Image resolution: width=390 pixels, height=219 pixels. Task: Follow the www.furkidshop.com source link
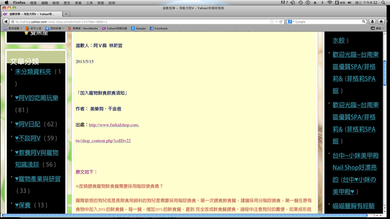click(x=114, y=125)
